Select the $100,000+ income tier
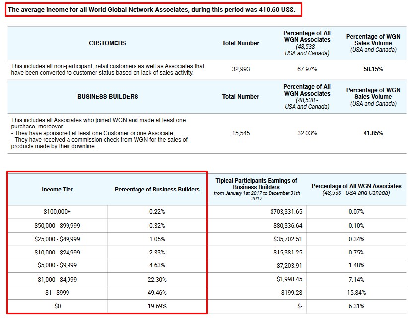The height and width of the screenshot is (318, 408). click(57, 212)
